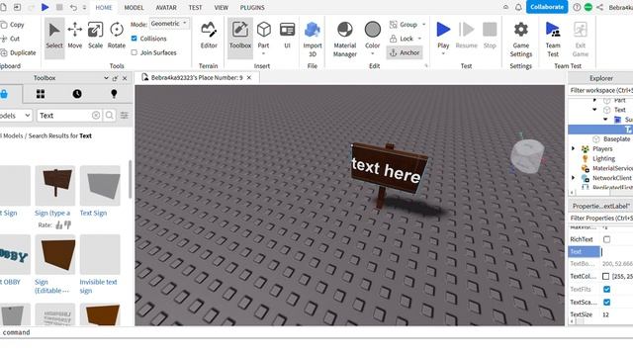The height and width of the screenshot is (356, 633).
Task: Toggle the TextFits checkbox
Action: [x=606, y=290]
